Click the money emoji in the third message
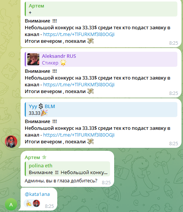 pyautogui.click(x=91, y=141)
